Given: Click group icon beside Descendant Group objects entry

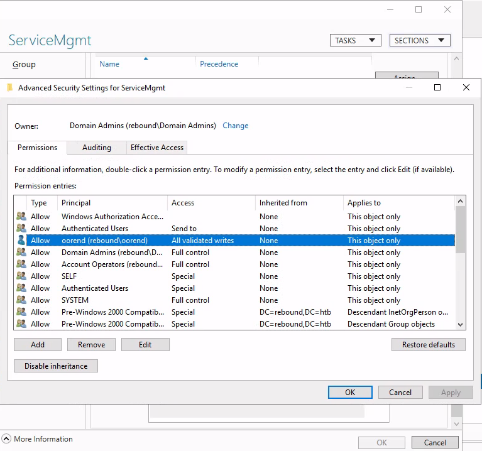Looking at the screenshot, I should pos(21,324).
